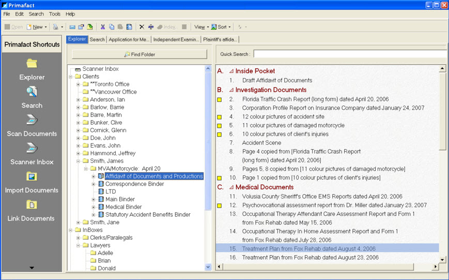Click the Copy icon in the toolbar
Screen dimensions: 449x280
pos(112,27)
